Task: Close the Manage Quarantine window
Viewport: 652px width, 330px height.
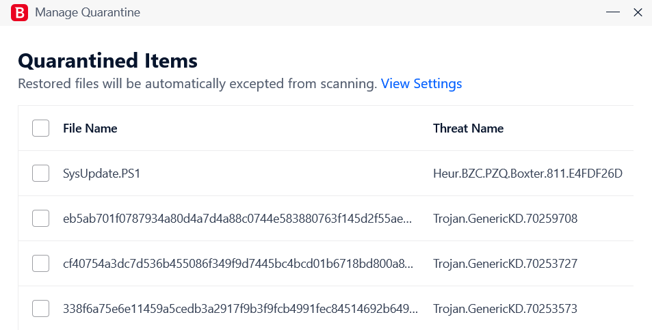Action: click(638, 12)
